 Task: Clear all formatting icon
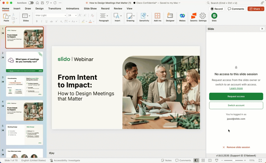pos(92,15)
